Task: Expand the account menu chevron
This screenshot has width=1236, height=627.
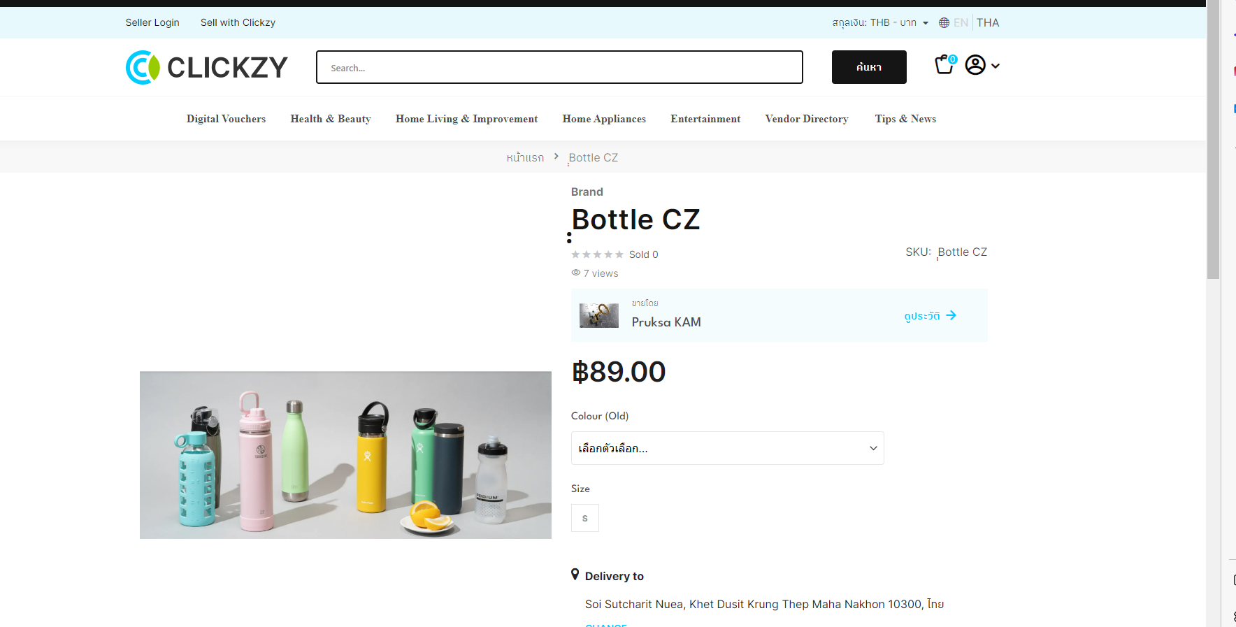Action: click(x=996, y=66)
